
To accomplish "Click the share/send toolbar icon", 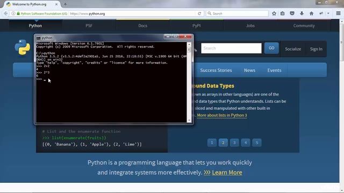I will click(x=321, y=13).
